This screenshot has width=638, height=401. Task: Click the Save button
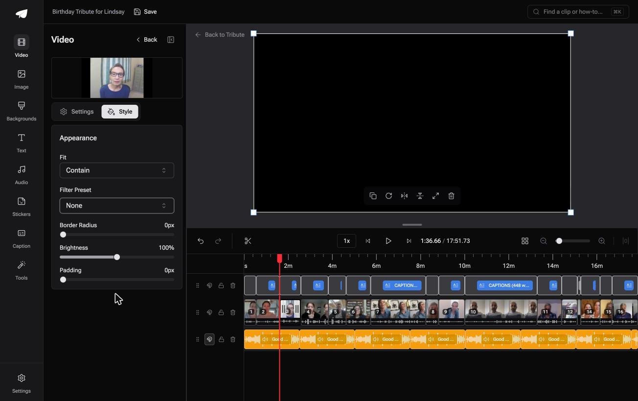click(x=145, y=12)
